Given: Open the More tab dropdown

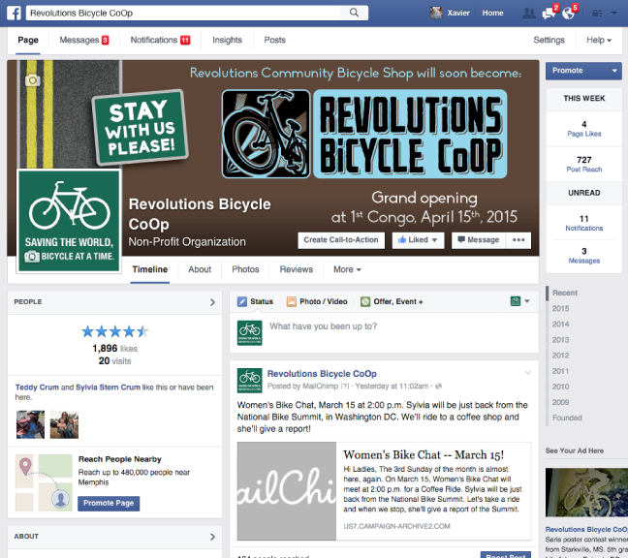Looking at the screenshot, I should (x=347, y=269).
